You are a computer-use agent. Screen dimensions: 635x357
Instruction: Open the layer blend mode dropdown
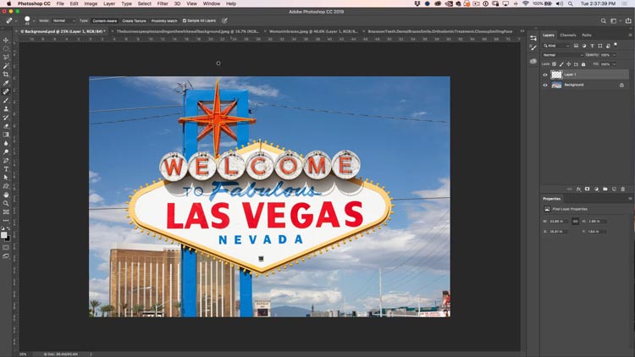tap(562, 55)
